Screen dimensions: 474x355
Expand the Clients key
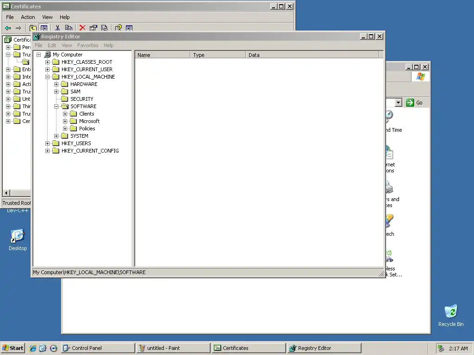tap(65, 114)
